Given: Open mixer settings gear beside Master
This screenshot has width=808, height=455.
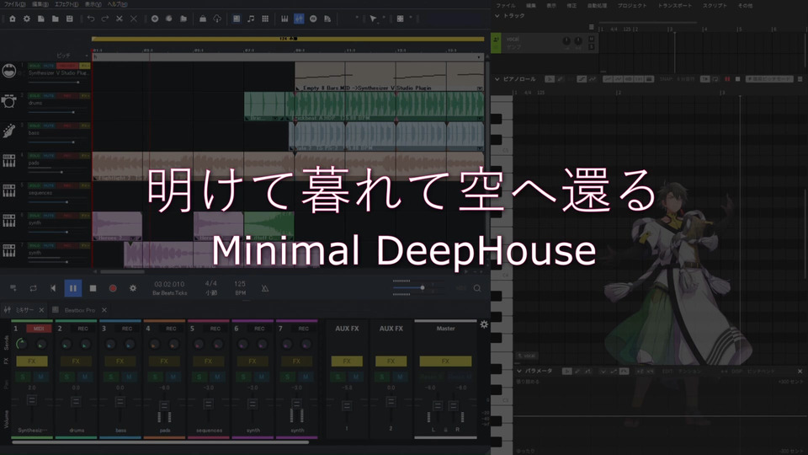Looking at the screenshot, I should tap(484, 324).
